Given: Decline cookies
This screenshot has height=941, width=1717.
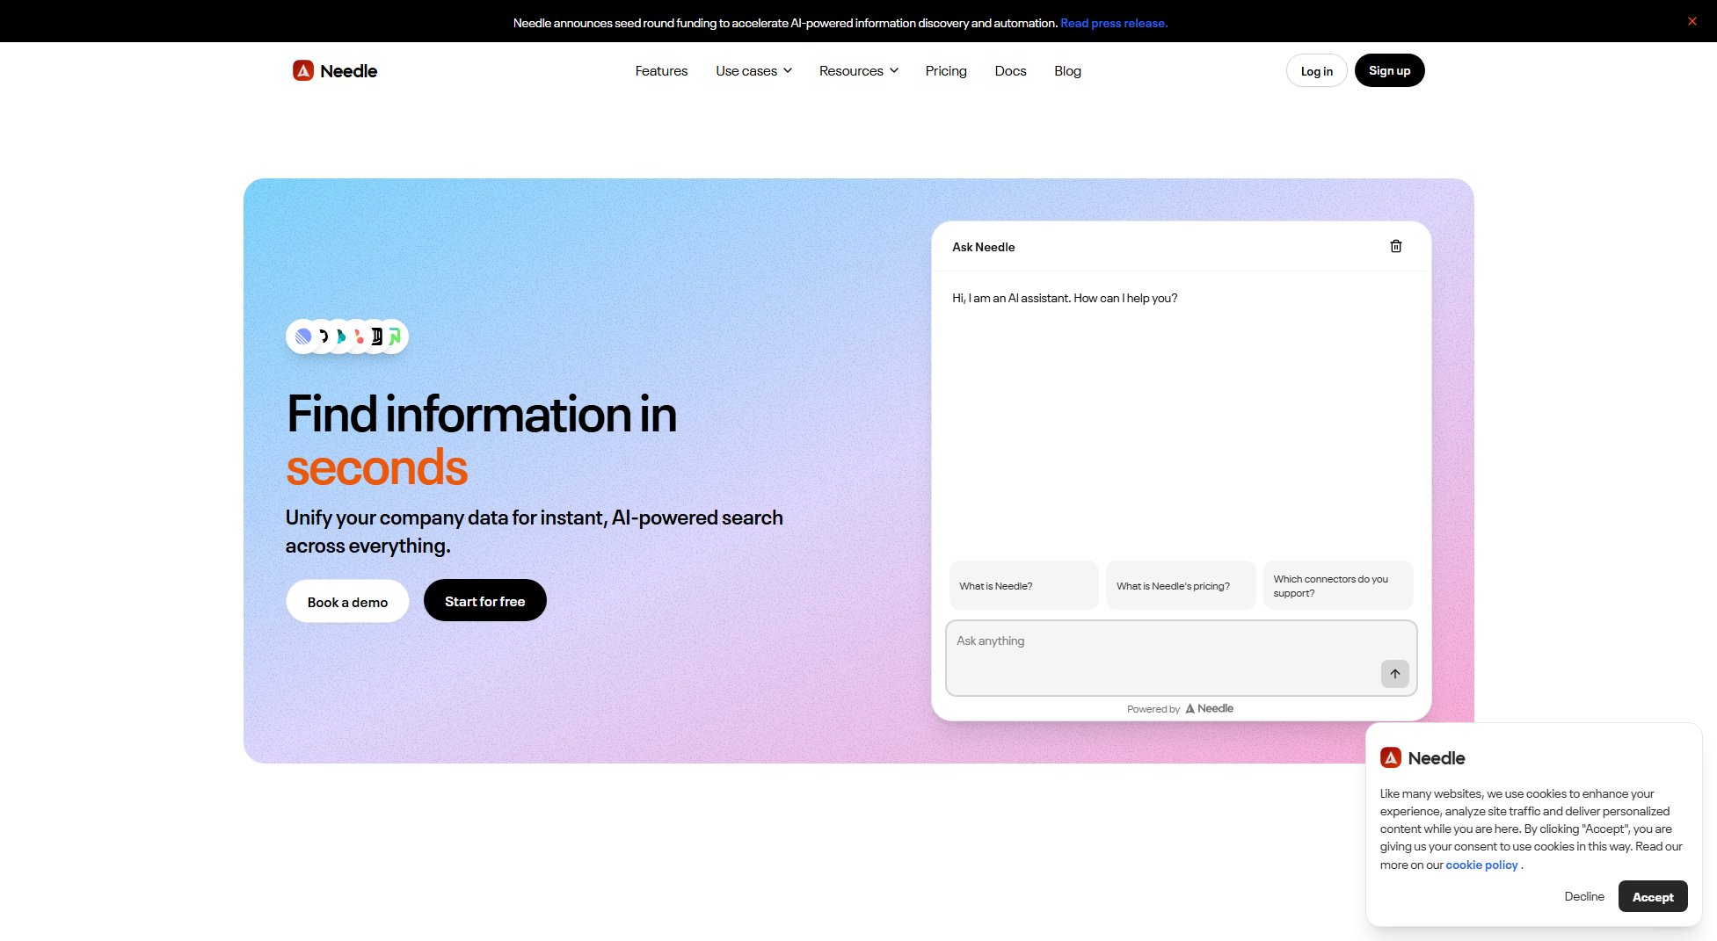Looking at the screenshot, I should [x=1583, y=896].
